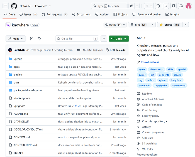Visit the knowhereto.ai website link
The image size is (195, 157).
pyautogui.click(x=150, y=62)
